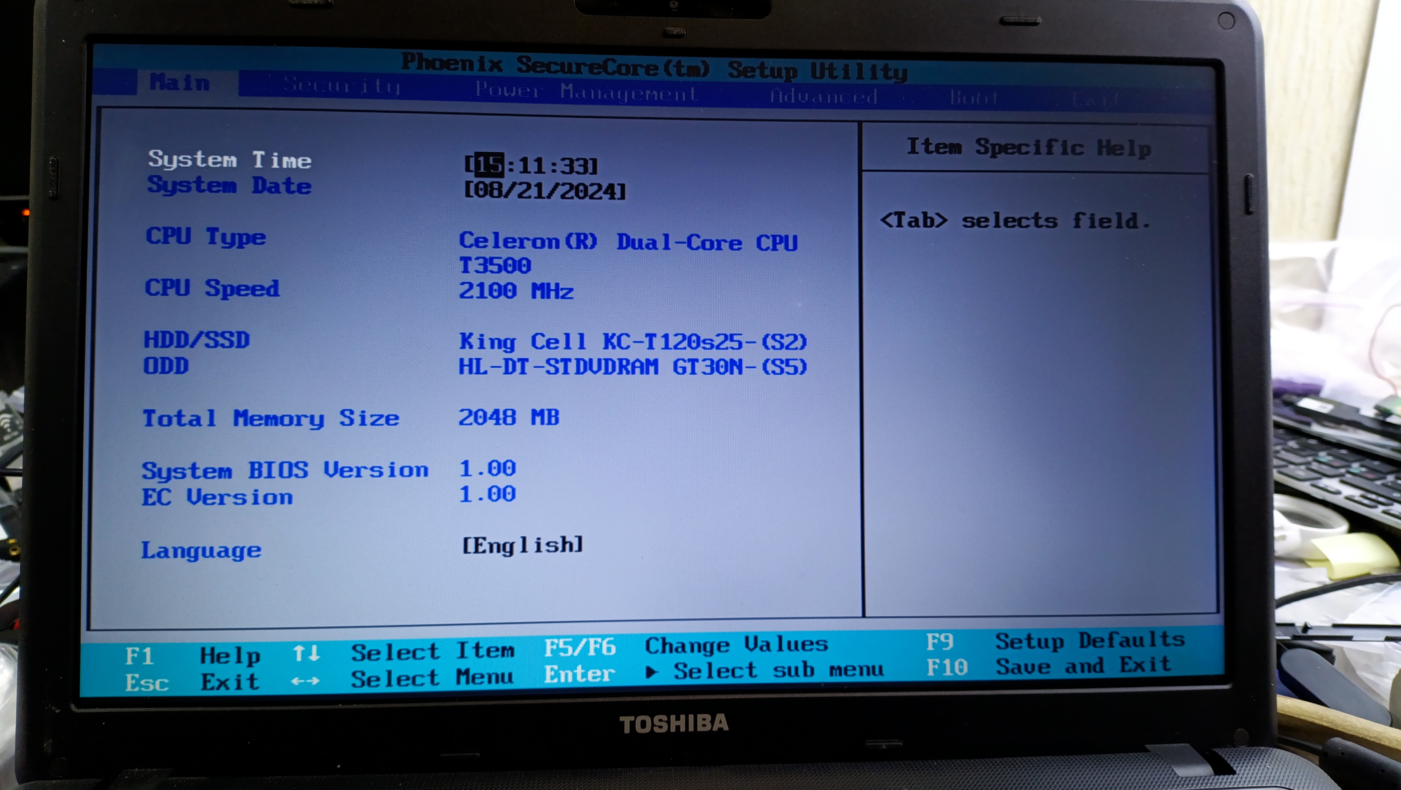The image size is (1401, 790).
Task: Click the EC Version label
Action: point(217,497)
